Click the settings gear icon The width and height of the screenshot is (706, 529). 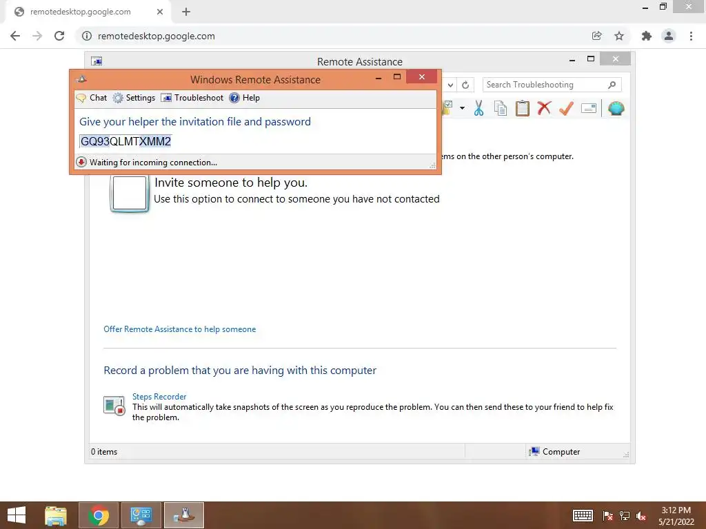coord(117,98)
